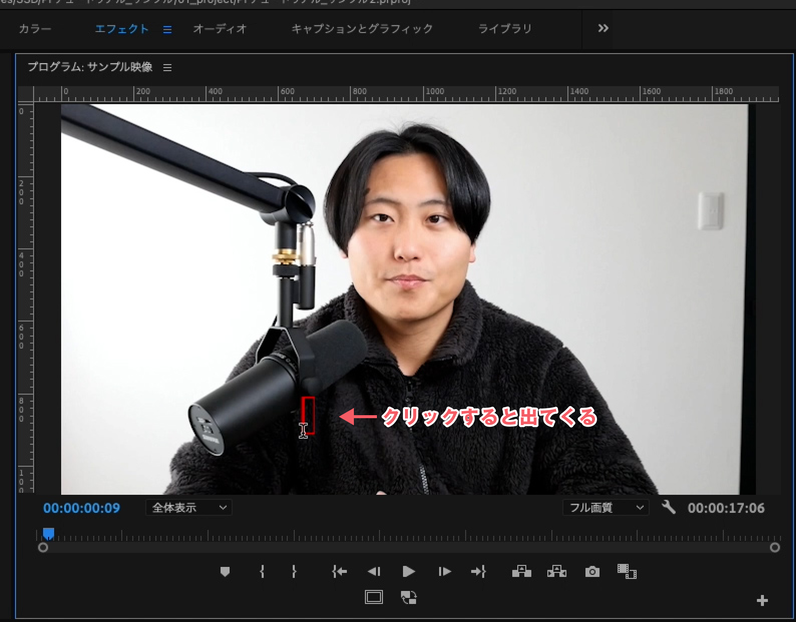Click the blue playhead marker

pos(48,533)
